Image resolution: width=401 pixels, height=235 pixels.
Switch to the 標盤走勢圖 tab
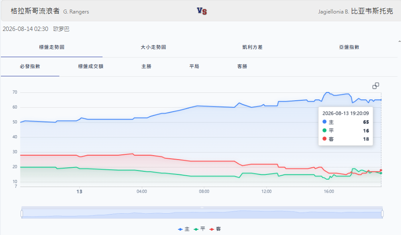51,47
